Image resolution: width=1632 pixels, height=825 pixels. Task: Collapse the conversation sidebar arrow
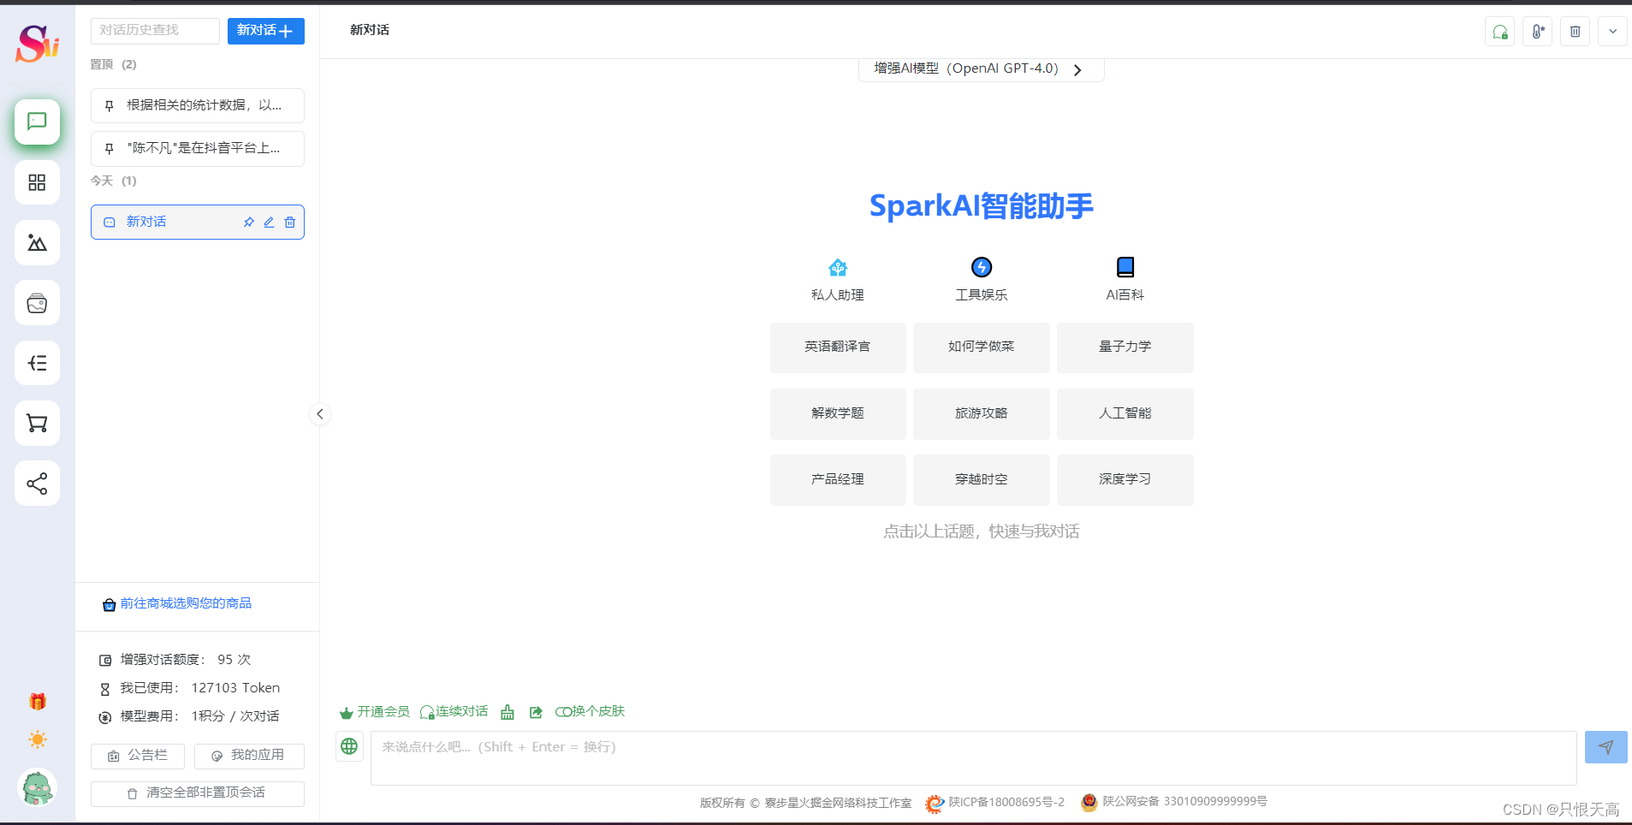click(320, 414)
